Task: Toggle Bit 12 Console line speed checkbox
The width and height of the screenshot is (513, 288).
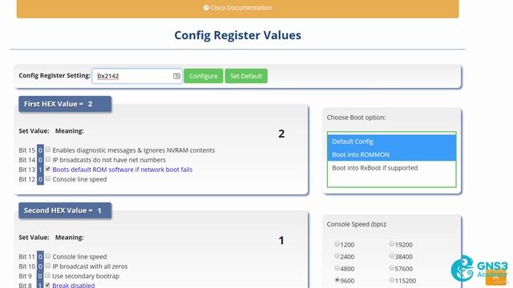Action: [x=48, y=178]
